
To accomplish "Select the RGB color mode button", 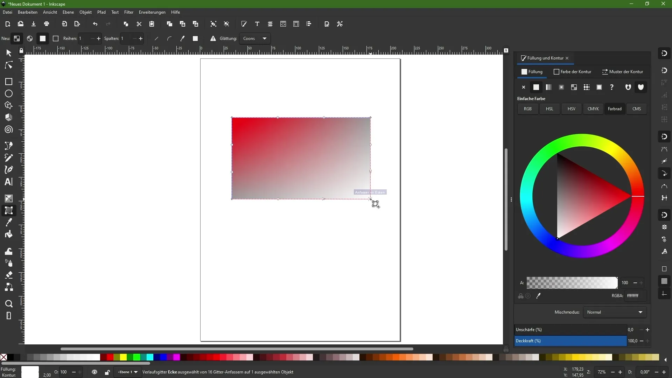I will [x=527, y=109].
